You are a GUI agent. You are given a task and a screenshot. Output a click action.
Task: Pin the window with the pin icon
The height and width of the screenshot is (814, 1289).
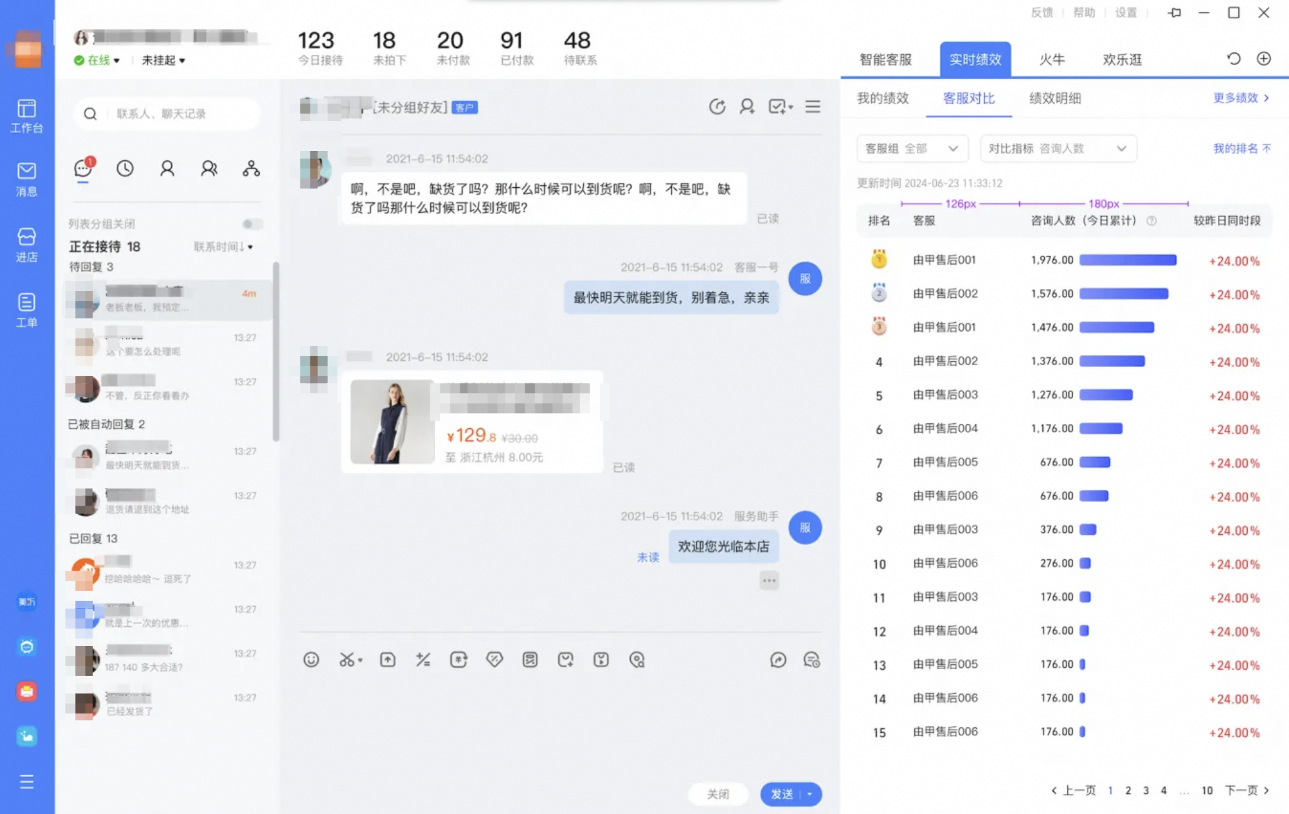tap(1175, 12)
